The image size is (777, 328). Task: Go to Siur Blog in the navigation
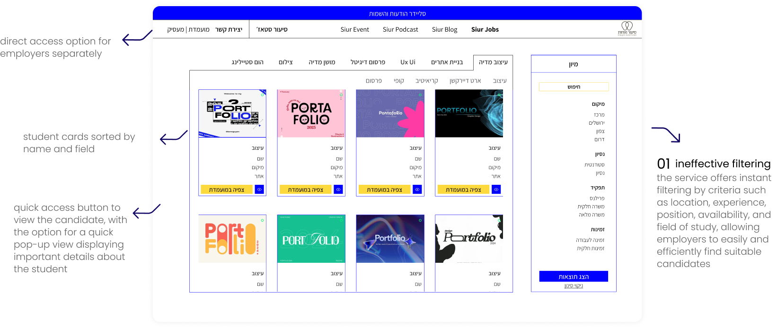click(444, 29)
